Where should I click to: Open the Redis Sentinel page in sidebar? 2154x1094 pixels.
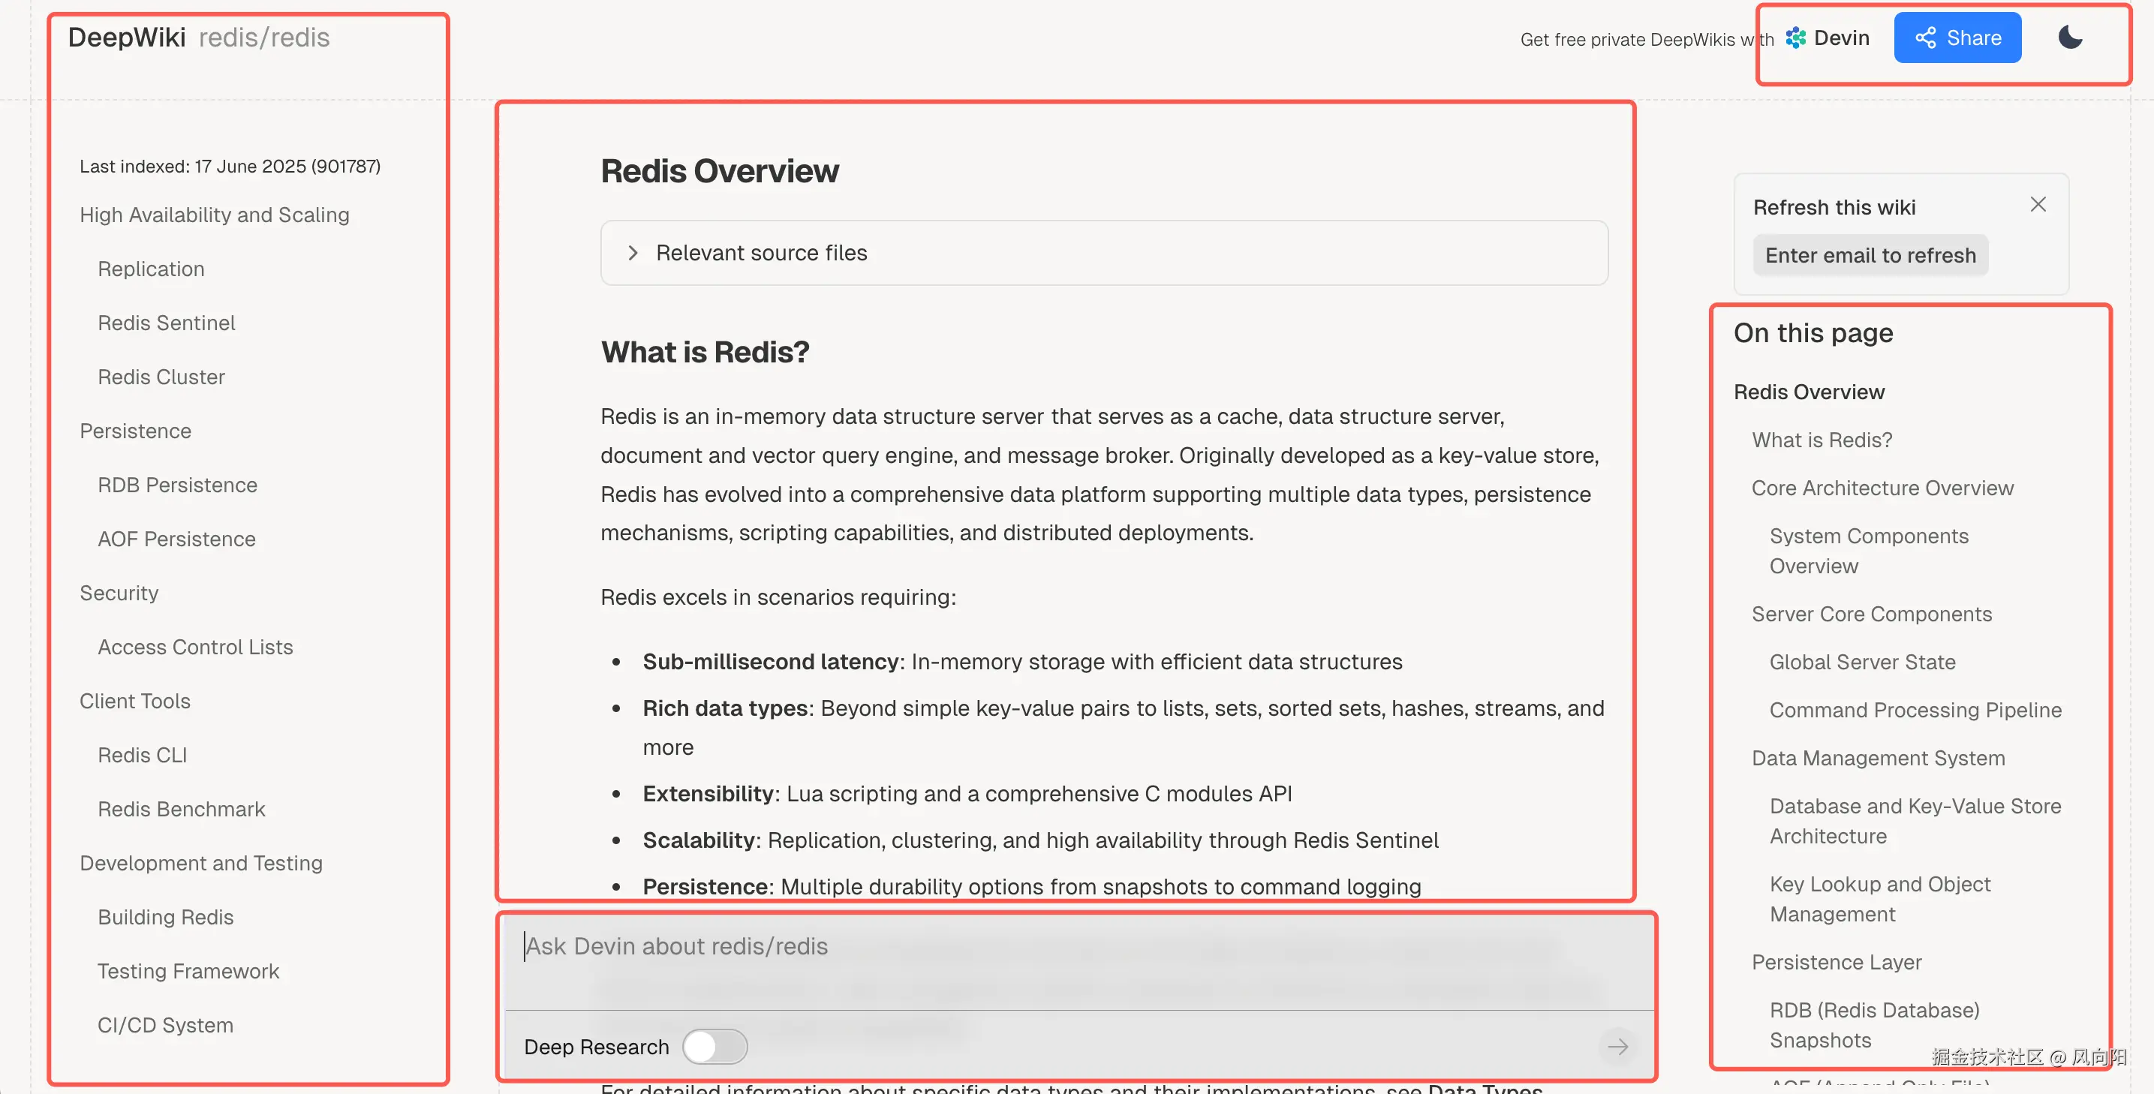(x=167, y=323)
